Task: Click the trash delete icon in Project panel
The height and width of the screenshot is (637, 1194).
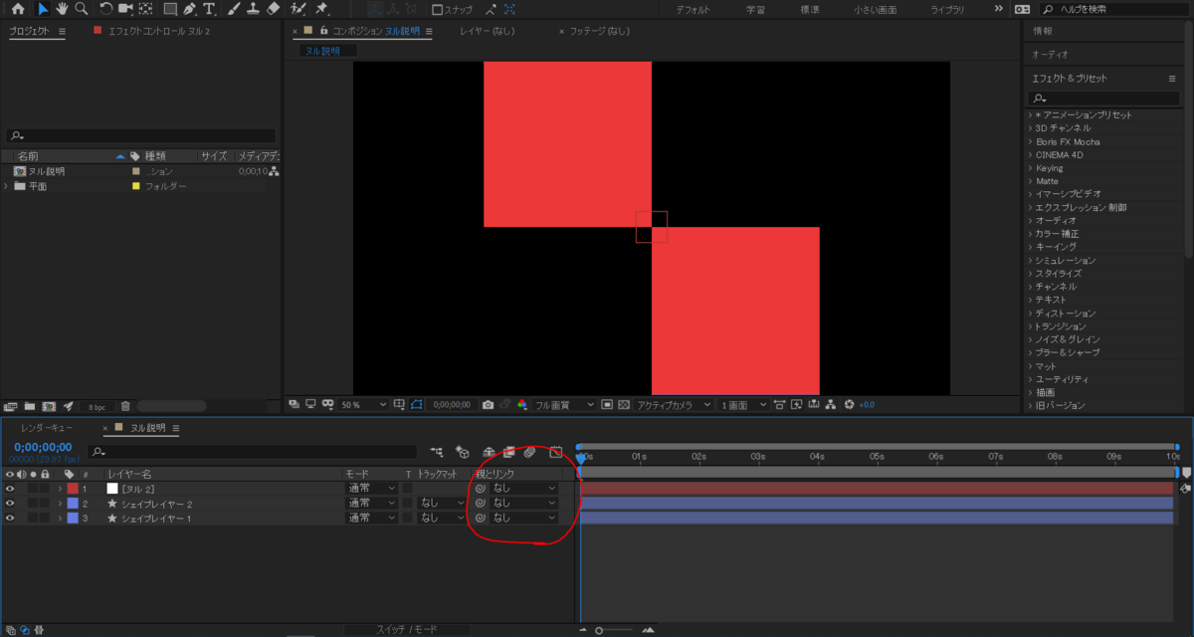Action: (125, 406)
